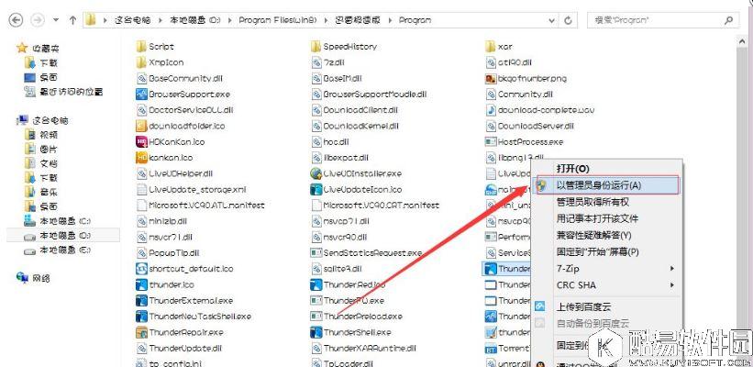Open the xar folder
This screenshot has height=367, width=753.
499,47
